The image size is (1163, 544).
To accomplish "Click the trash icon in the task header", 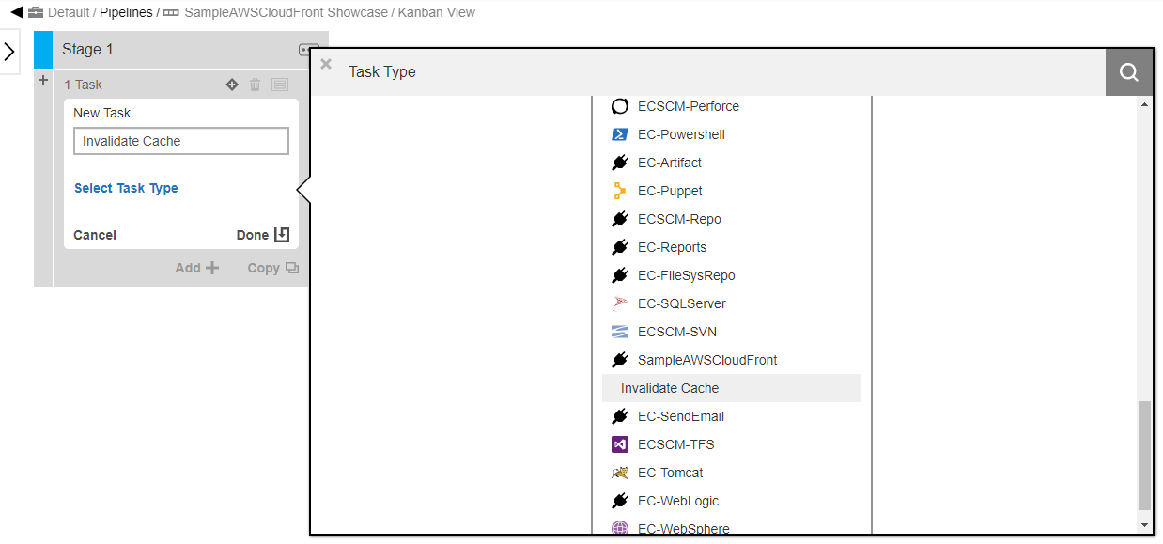I will 255,85.
